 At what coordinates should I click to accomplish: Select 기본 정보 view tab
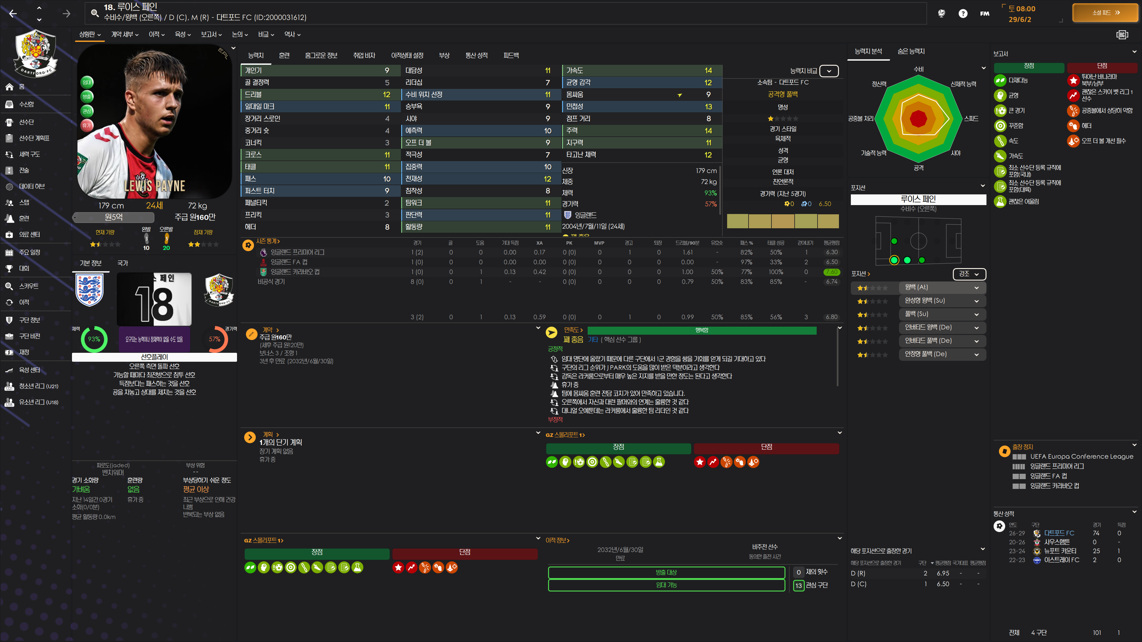(x=90, y=263)
